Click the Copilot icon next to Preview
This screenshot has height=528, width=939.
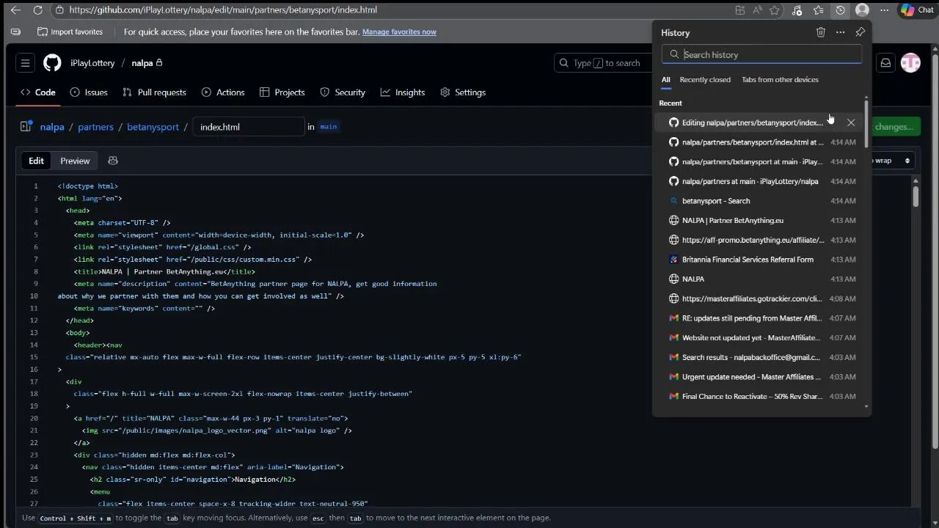point(113,161)
